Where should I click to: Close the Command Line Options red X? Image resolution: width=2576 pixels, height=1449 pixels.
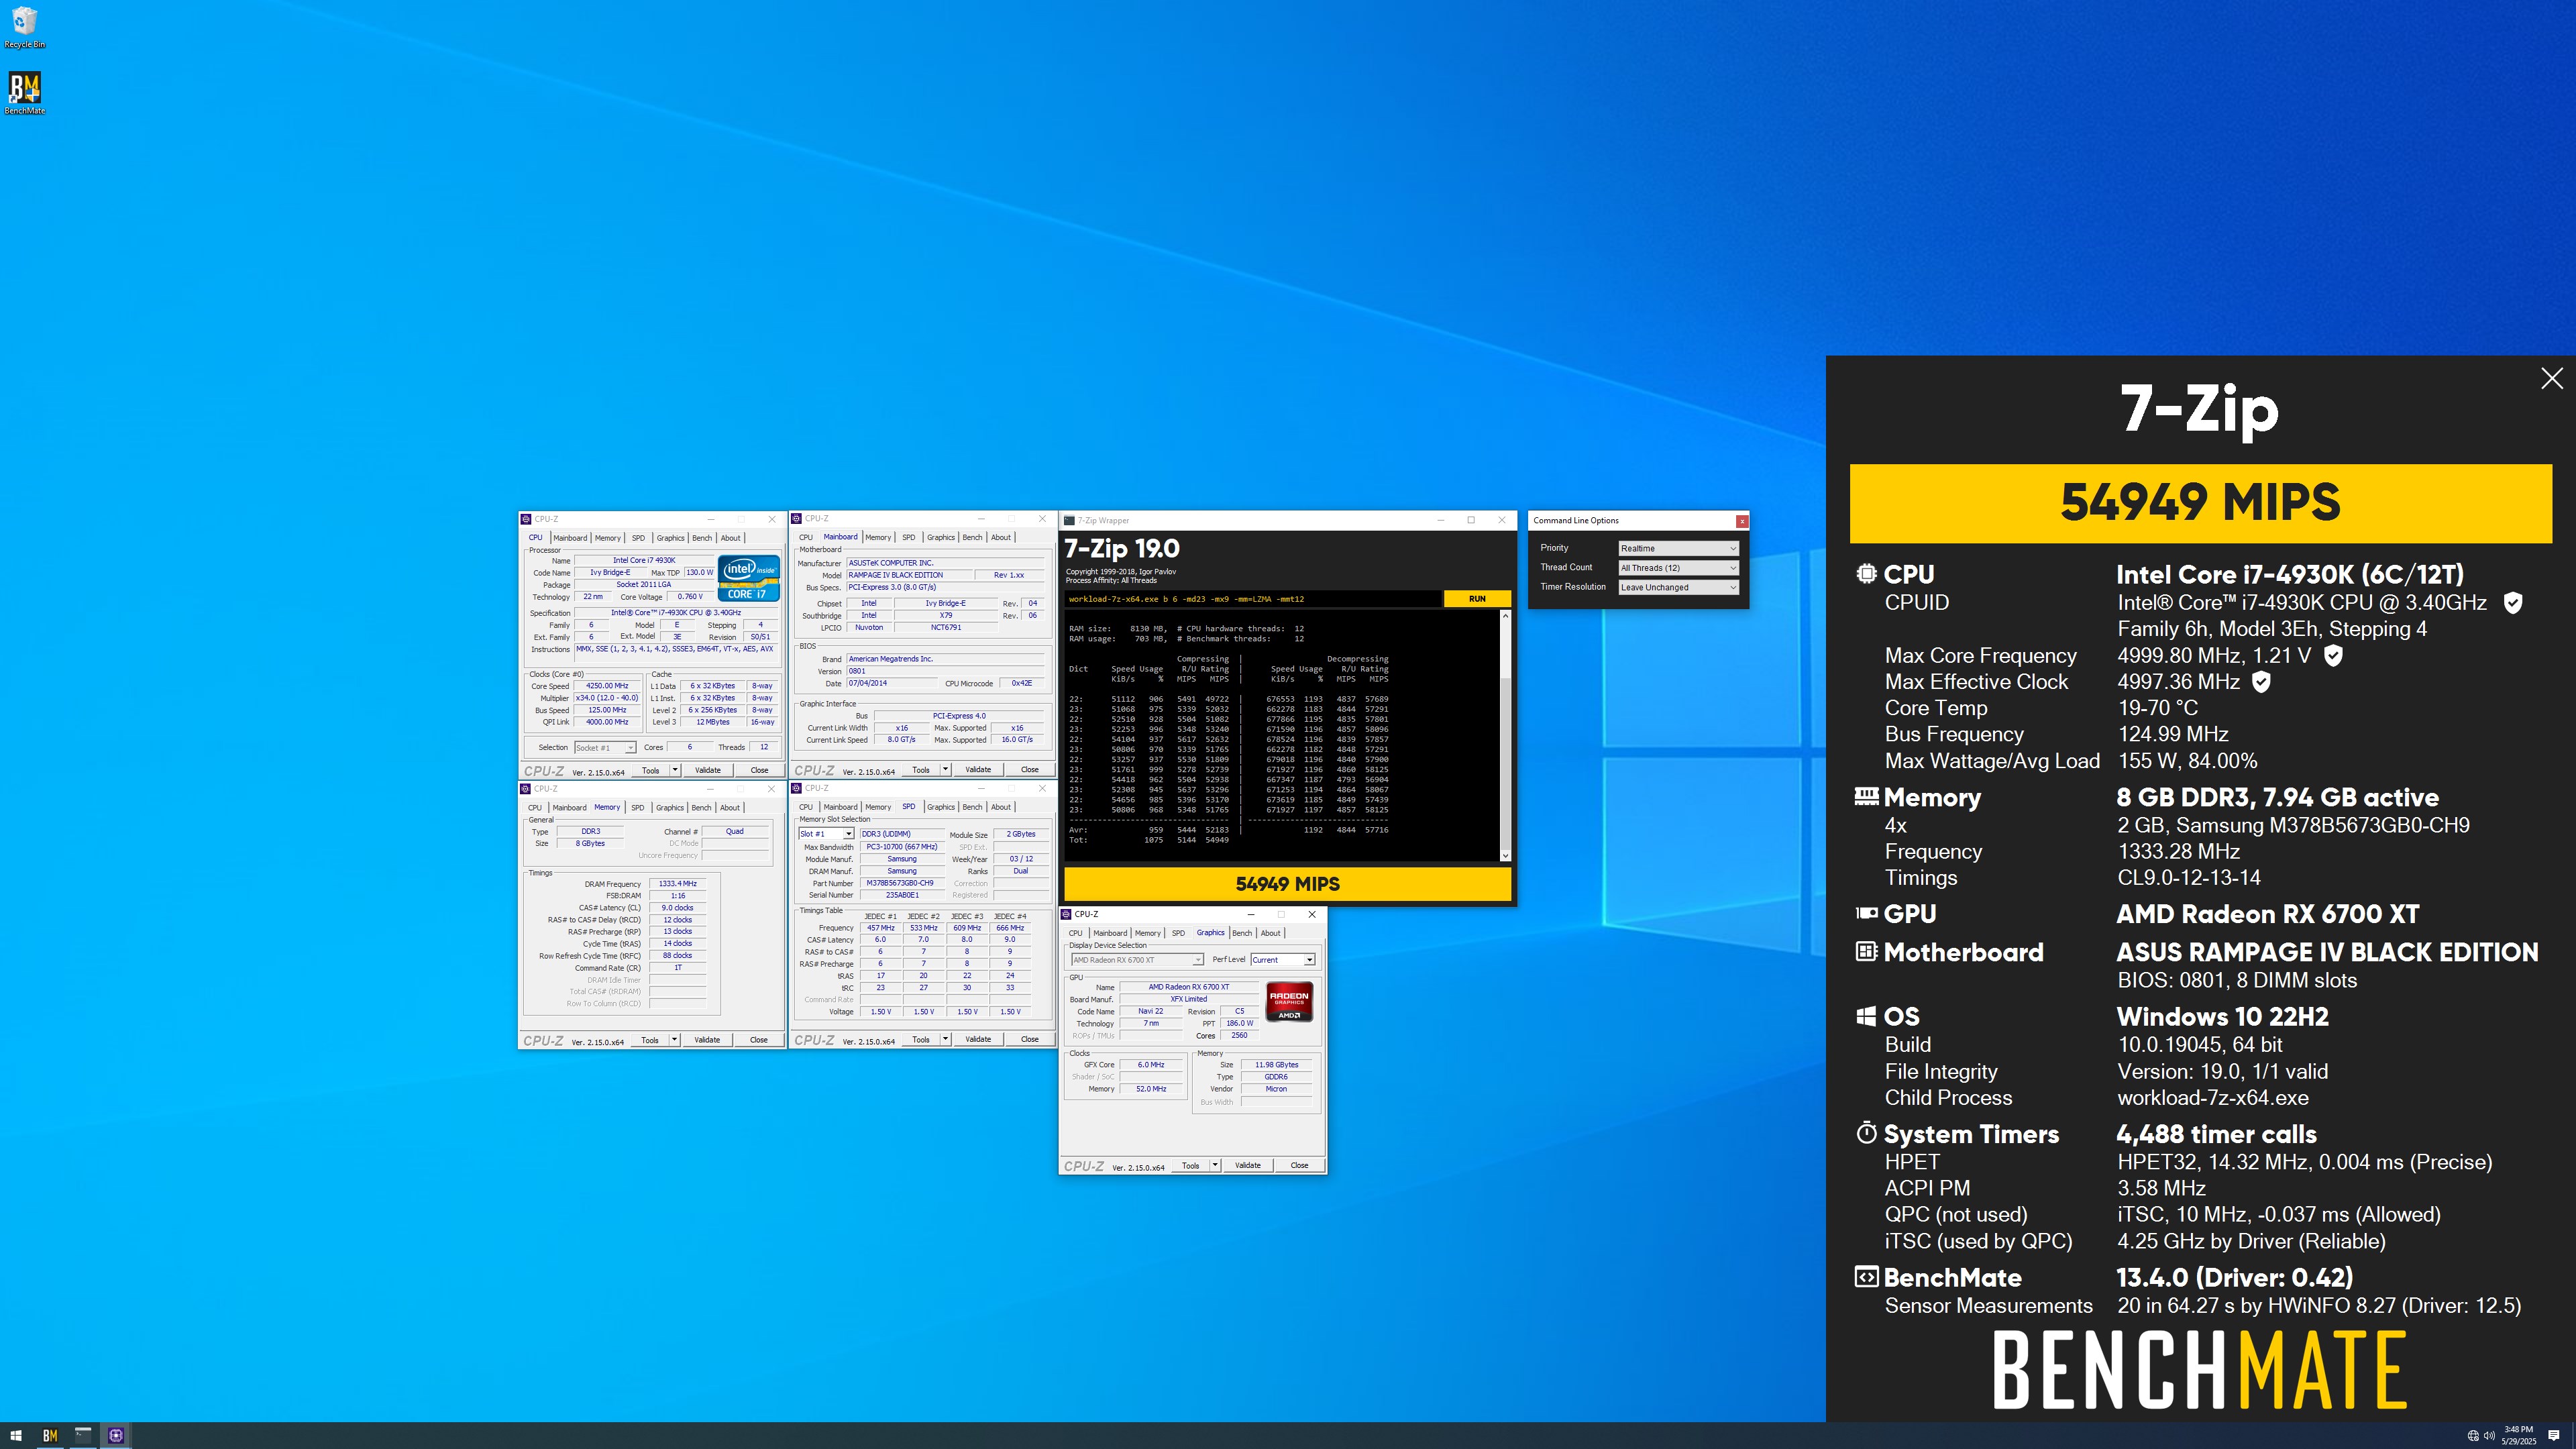[x=1742, y=520]
